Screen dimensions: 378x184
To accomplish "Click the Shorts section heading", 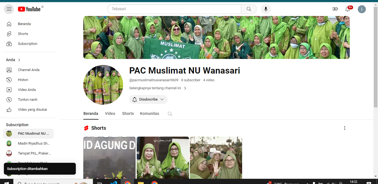I will 99,128.
